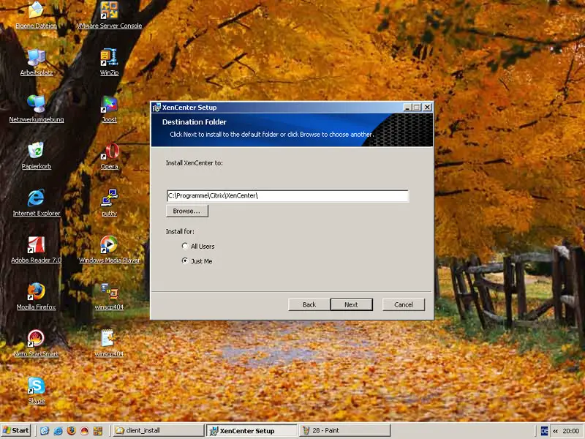
Task: Click the first quick launch icon beside Start
Action: click(x=45, y=431)
